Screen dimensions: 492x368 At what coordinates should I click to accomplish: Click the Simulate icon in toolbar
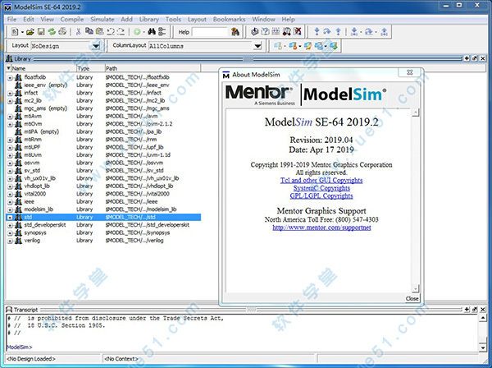click(276, 31)
